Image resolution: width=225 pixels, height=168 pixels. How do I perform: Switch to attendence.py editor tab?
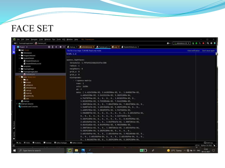(86, 47)
